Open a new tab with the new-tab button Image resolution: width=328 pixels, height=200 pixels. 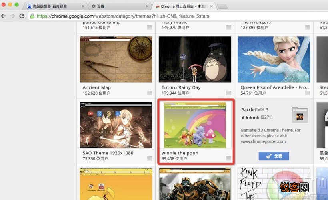(222, 6)
